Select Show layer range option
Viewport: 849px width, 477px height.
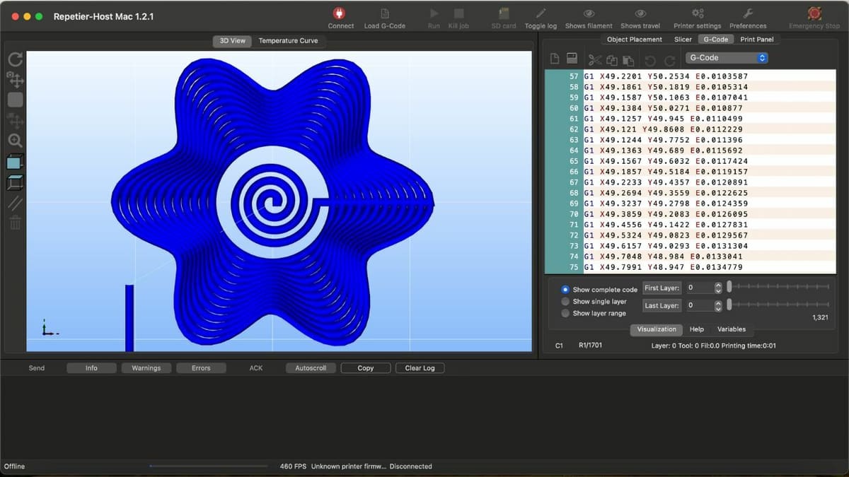(x=594, y=313)
